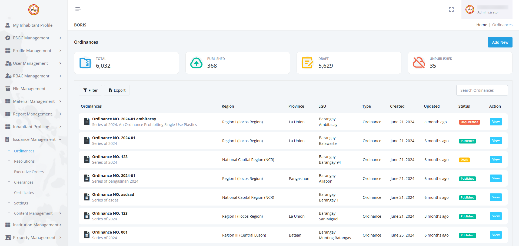Image resolution: width=519 pixels, height=246 pixels.
Task: Click the Report Management grid icon
Action: (8, 114)
